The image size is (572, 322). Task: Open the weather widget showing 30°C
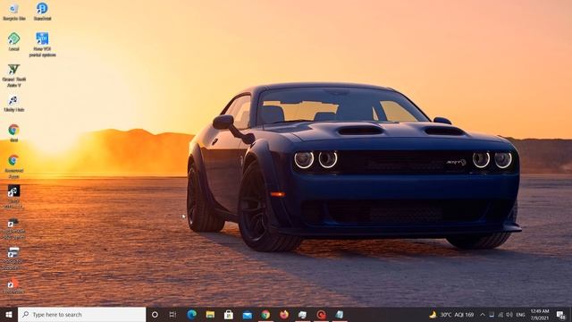[x=451, y=314]
